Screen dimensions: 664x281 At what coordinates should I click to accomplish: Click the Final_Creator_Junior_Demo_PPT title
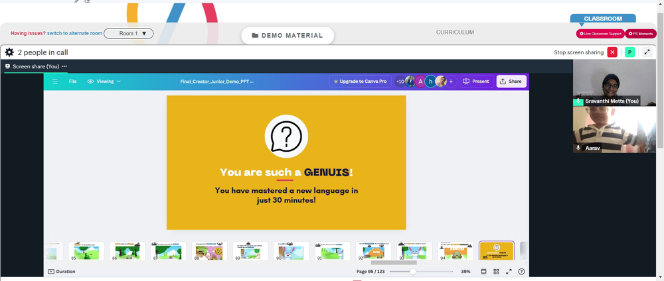(x=216, y=81)
